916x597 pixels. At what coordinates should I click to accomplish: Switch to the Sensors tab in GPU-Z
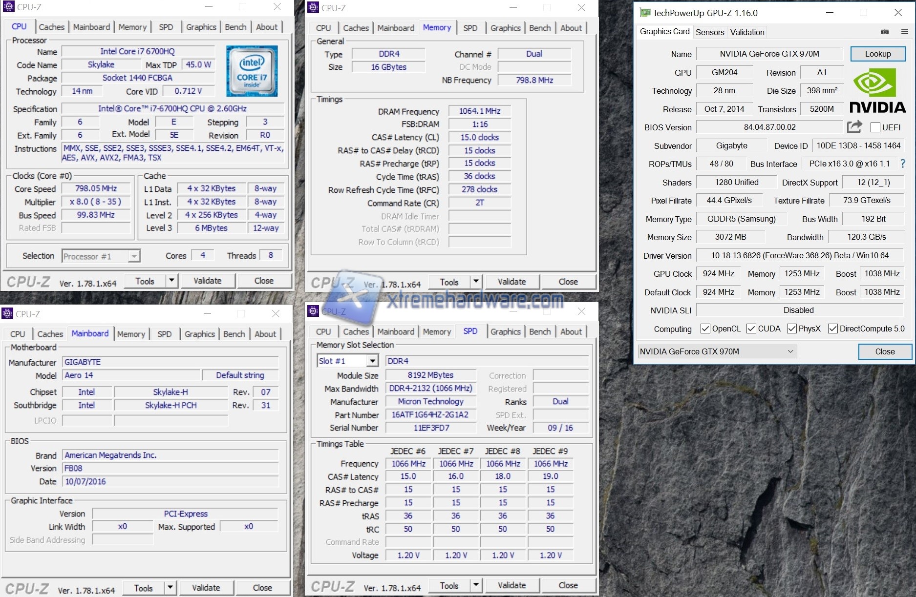point(709,32)
